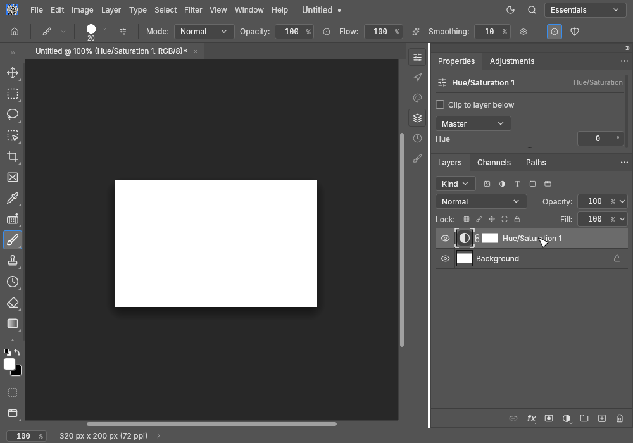Add layer style fx icon
Image resolution: width=633 pixels, height=443 pixels.
click(x=532, y=418)
